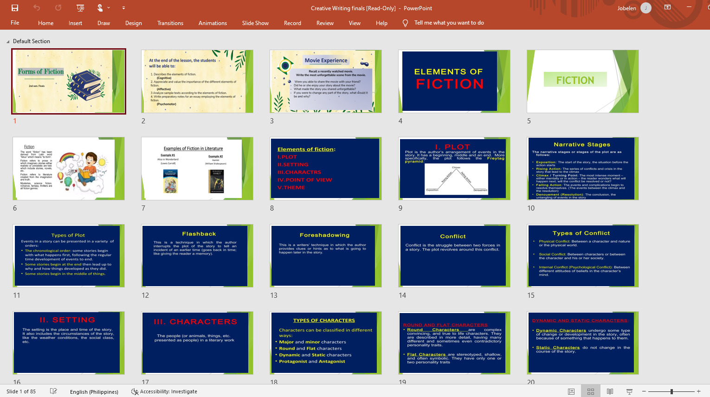This screenshot has width=710, height=397.
Task: Select the 'Elements of fiction:' list slide thumbnail
Action: [326, 168]
